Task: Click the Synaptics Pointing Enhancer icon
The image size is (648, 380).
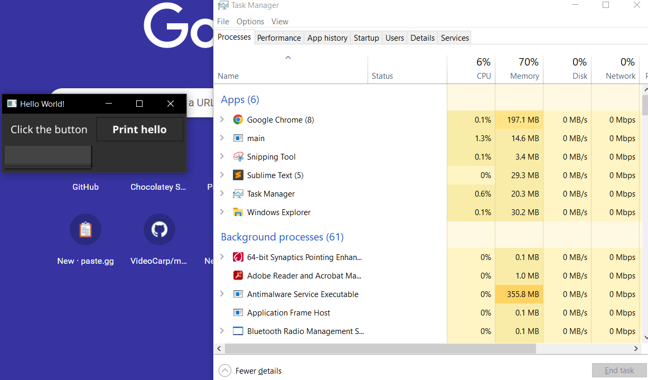Action: tap(238, 257)
